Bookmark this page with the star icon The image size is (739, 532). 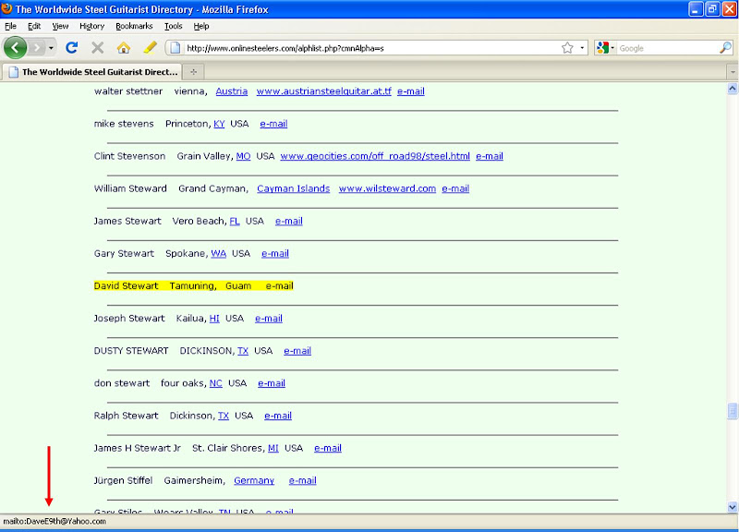tap(567, 48)
